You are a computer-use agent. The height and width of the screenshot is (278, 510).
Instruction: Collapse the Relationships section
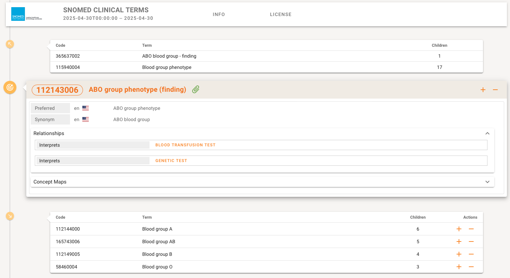point(487,133)
